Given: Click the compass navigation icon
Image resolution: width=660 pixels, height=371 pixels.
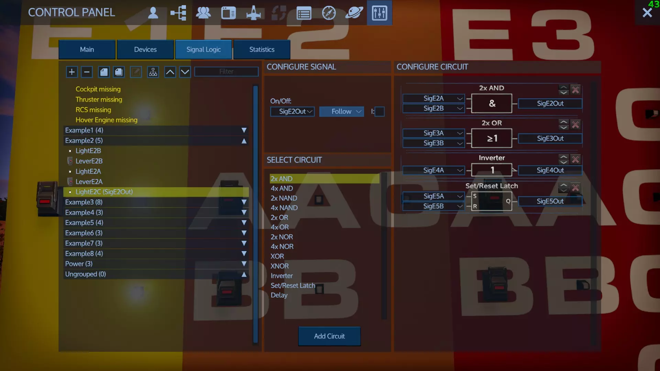Looking at the screenshot, I should 329,13.
